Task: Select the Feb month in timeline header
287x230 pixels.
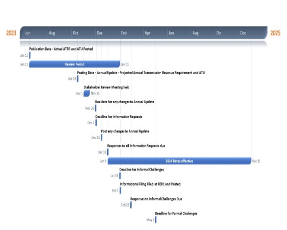Action: pos(124,33)
